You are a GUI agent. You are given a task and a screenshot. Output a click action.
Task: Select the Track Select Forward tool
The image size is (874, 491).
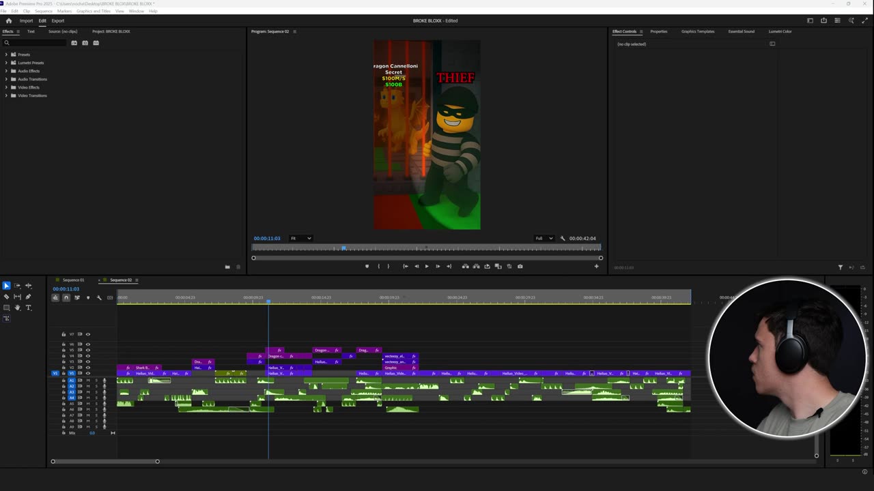coord(18,286)
